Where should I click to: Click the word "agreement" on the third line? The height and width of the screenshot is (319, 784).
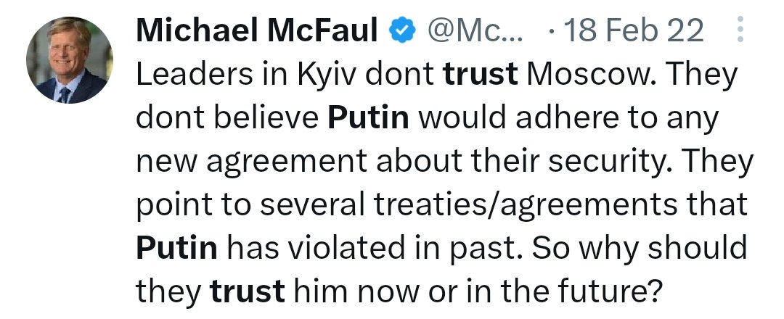(x=286, y=162)
